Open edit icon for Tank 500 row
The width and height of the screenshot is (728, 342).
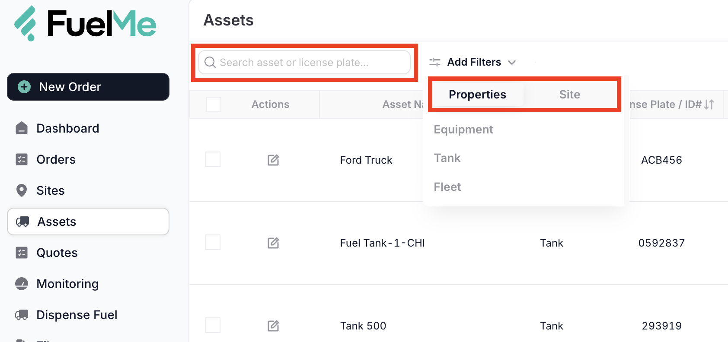click(273, 326)
